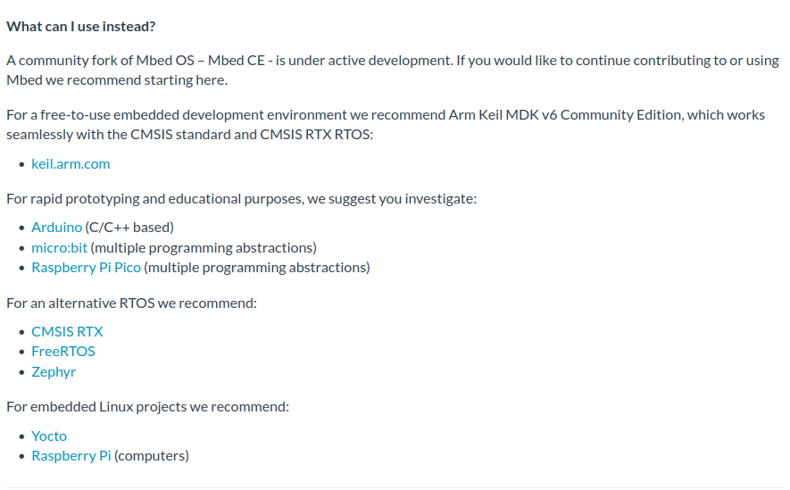
Task: Click the '(computers)' text after Raspberry Pi
Action: (x=152, y=456)
